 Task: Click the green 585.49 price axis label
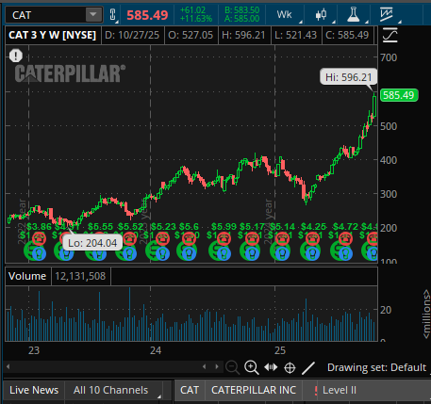pyautogui.click(x=399, y=95)
